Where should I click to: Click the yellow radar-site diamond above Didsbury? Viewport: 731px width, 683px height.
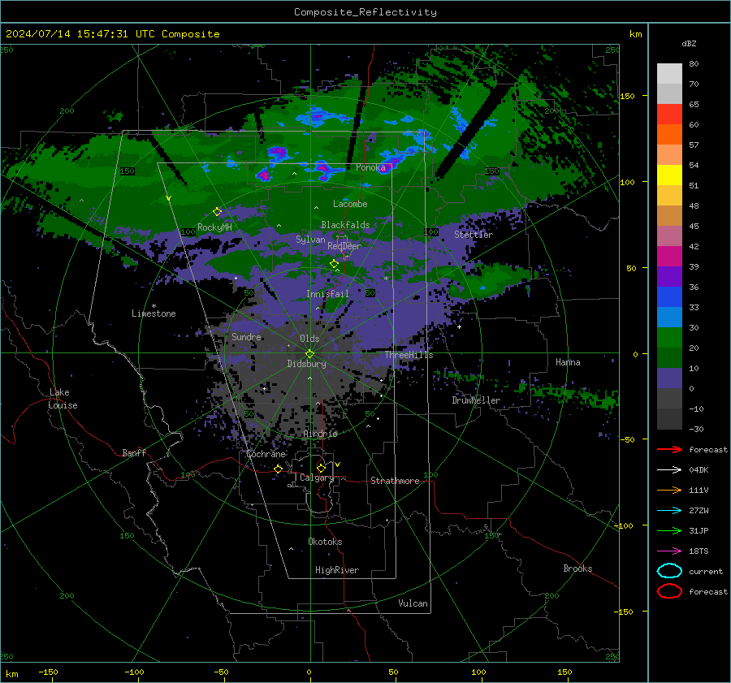coord(309,353)
